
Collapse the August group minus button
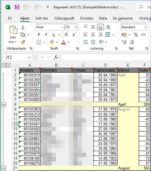[4, 168]
